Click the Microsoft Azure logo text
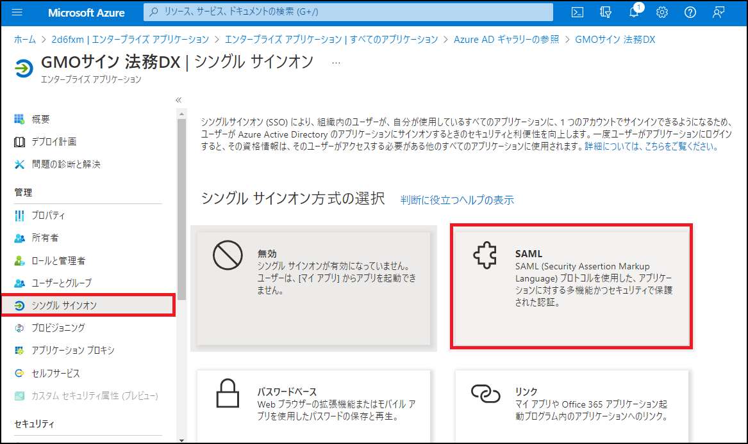The width and height of the screenshot is (748, 444). (87, 13)
